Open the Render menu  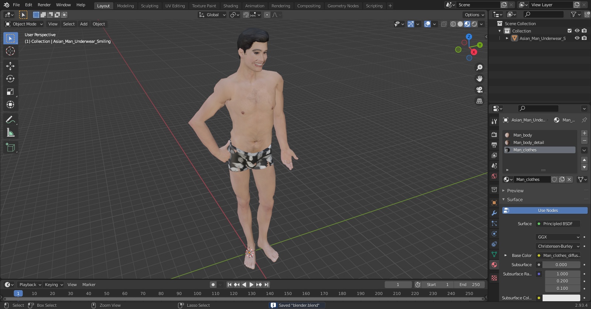(44, 5)
